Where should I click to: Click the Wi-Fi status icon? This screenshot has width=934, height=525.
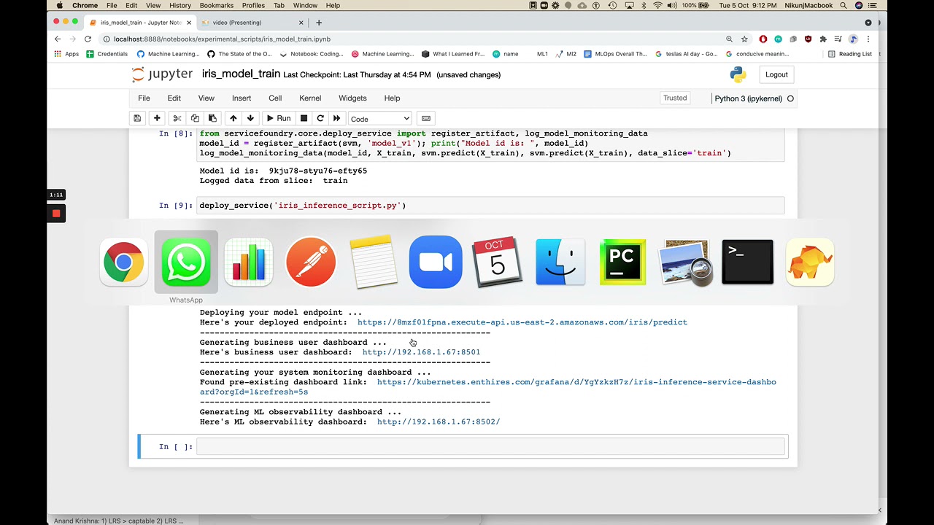click(657, 5)
